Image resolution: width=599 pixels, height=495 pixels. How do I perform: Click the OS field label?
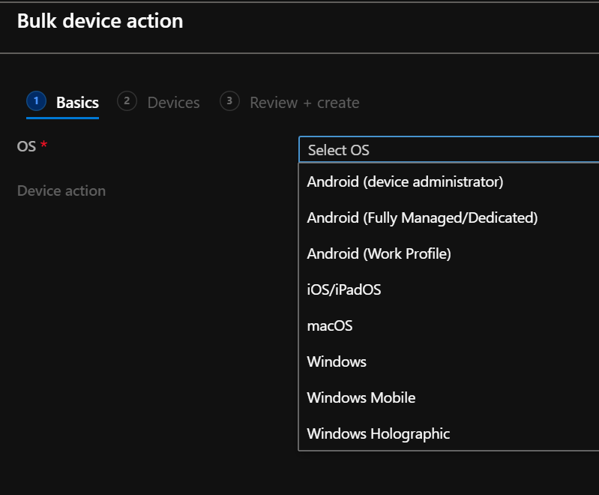tap(26, 146)
